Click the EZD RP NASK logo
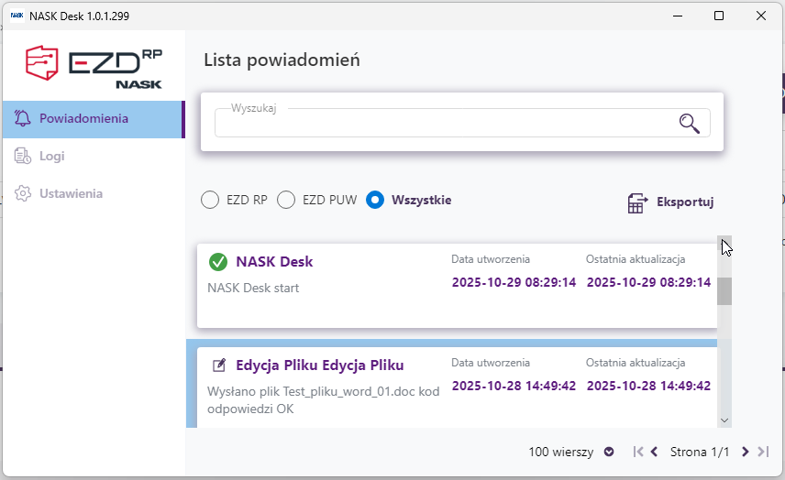This screenshot has width=785, height=480. 94,67
